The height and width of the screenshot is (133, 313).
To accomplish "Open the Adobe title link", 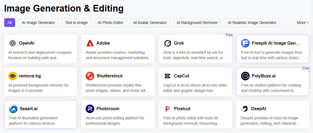I will point(103,43).
